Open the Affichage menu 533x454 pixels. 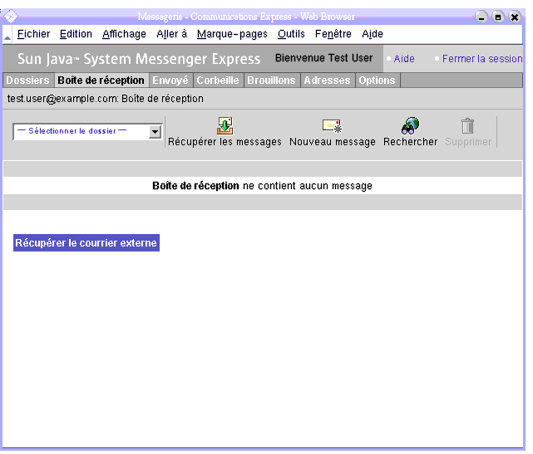pyautogui.click(x=124, y=34)
